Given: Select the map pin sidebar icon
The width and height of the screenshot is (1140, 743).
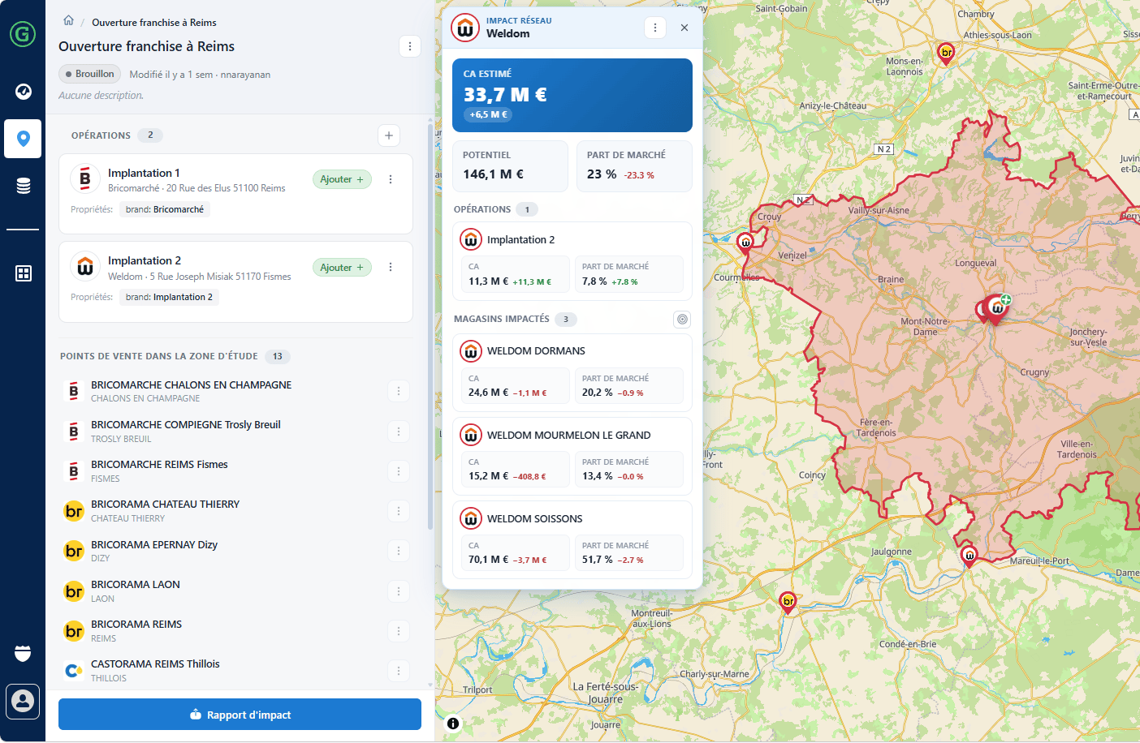Looking at the screenshot, I should point(23,139).
